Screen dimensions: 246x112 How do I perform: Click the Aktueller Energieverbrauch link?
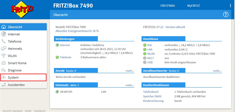tap(77, 31)
